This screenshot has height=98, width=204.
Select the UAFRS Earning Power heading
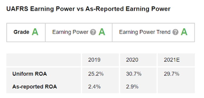click(x=88, y=9)
